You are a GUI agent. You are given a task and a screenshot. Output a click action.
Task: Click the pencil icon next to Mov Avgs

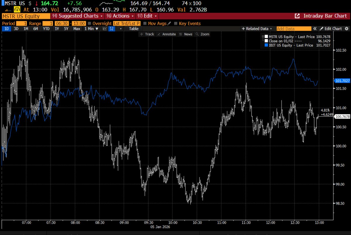pyautogui.click(x=169, y=23)
